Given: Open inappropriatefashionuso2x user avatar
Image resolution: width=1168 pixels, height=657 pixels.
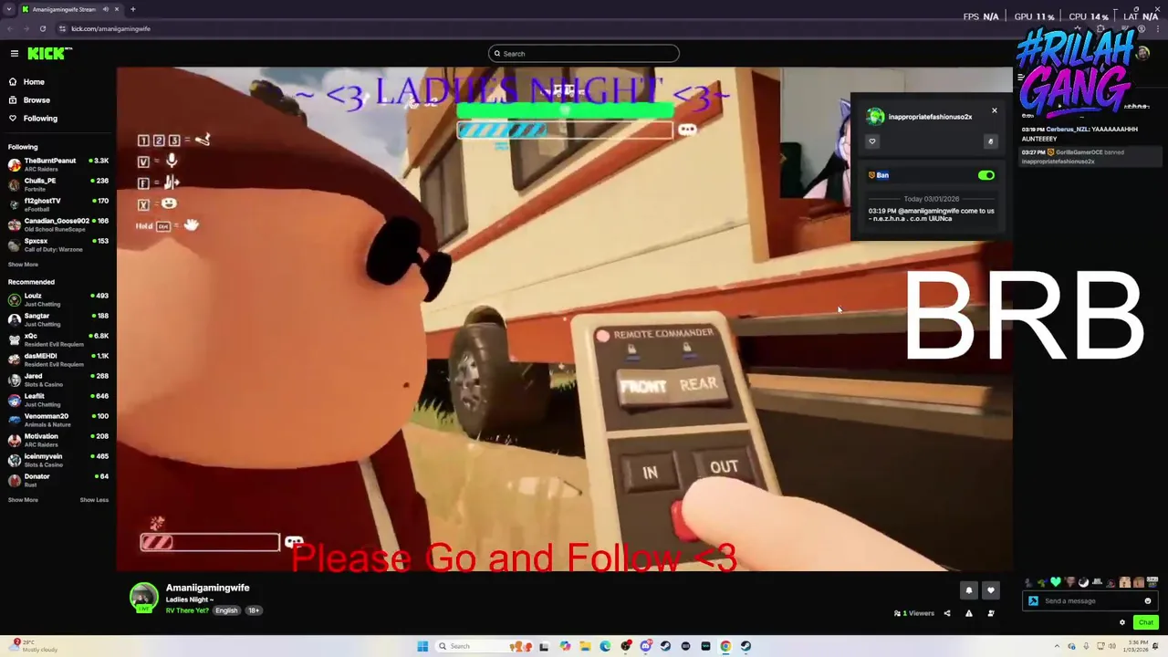Looking at the screenshot, I should point(876,117).
